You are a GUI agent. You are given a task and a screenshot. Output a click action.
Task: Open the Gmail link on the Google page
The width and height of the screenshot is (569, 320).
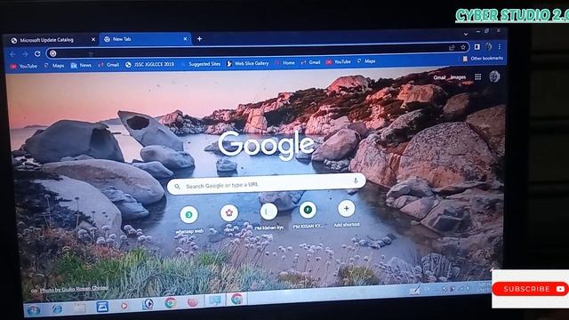[439, 77]
